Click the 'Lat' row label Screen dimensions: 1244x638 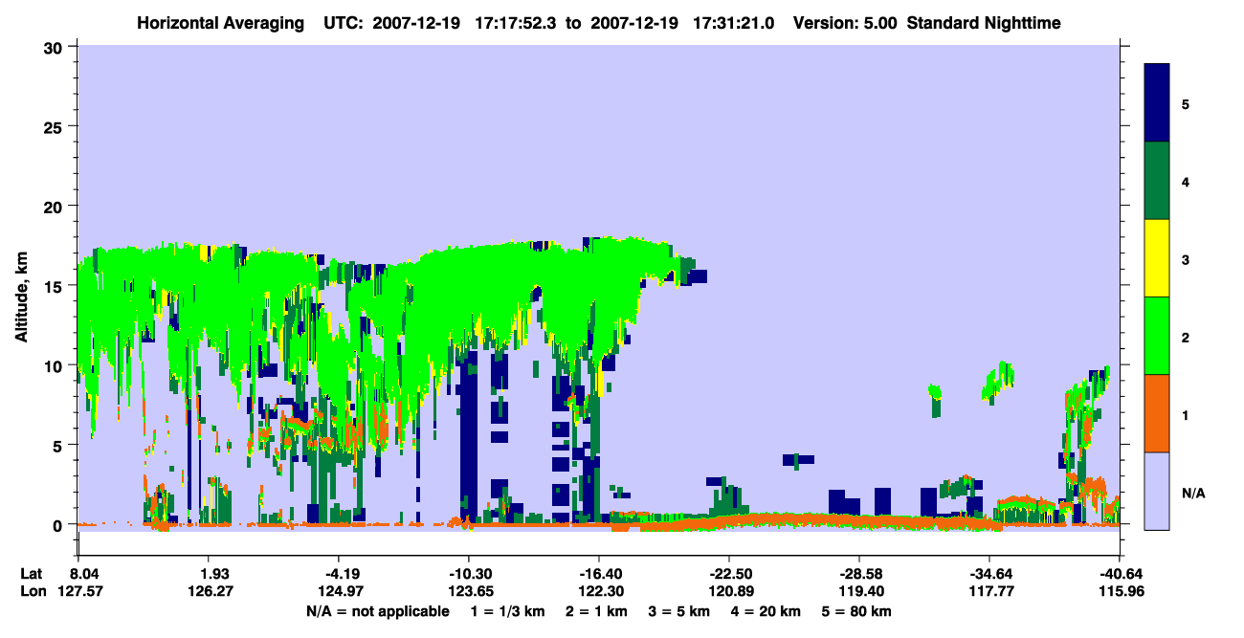tap(32, 573)
